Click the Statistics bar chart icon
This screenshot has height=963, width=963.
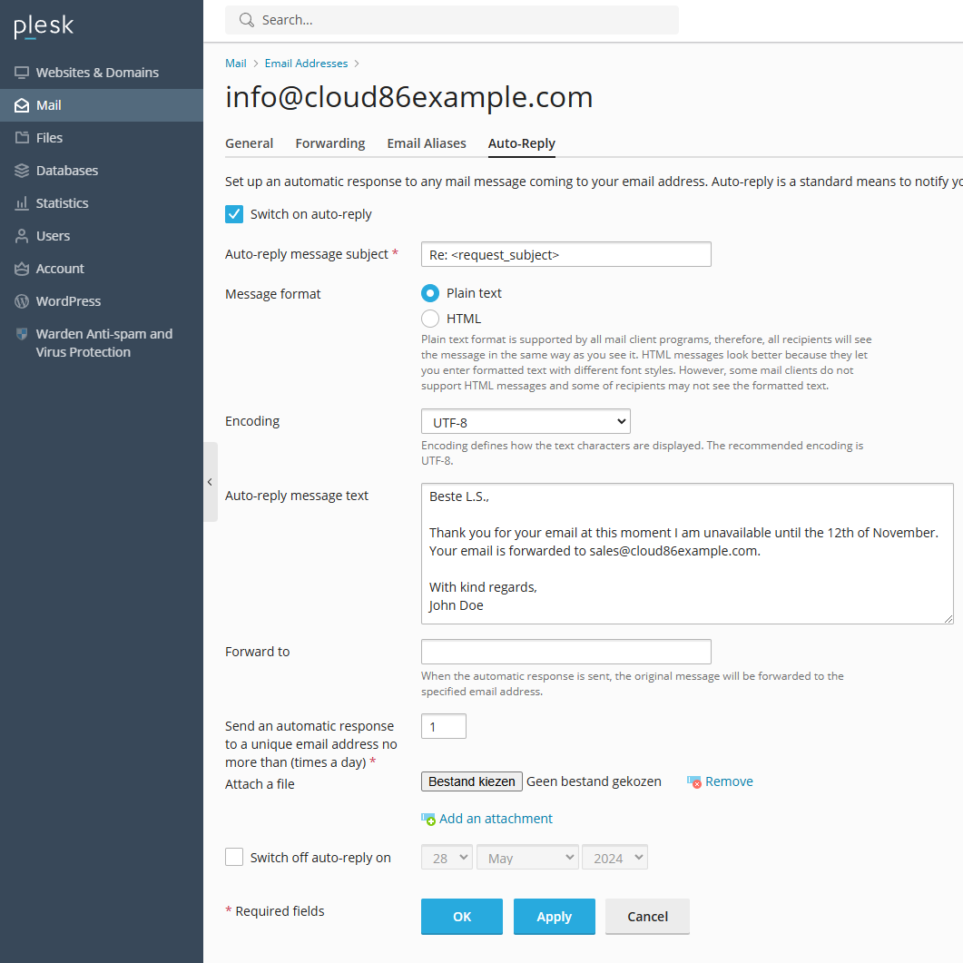point(22,203)
